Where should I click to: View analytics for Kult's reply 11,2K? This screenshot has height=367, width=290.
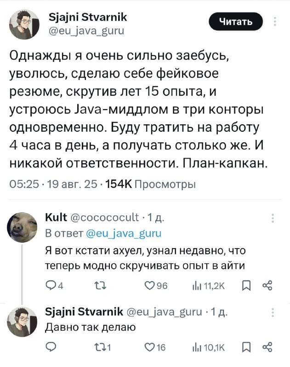point(208,285)
